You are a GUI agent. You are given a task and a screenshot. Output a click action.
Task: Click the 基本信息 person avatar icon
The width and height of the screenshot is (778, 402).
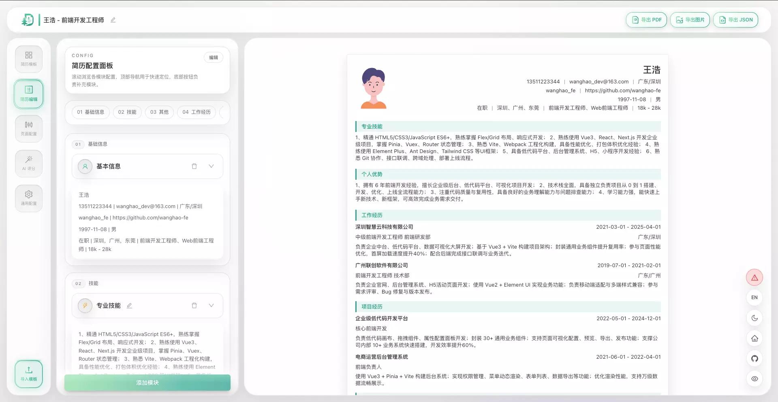85,166
